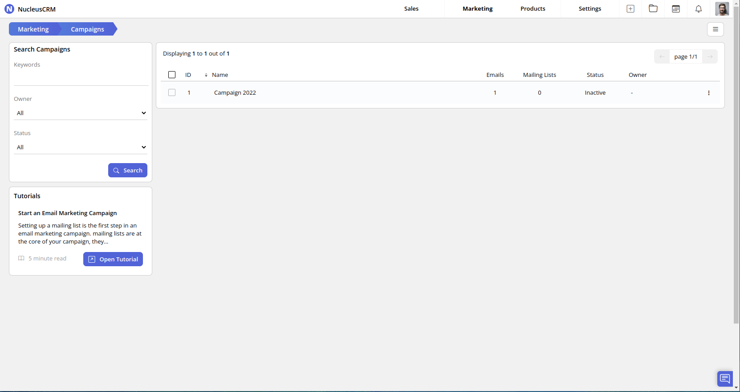Image resolution: width=740 pixels, height=392 pixels.
Task: Click the page 1/1 indicator
Action: click(686, 57)
